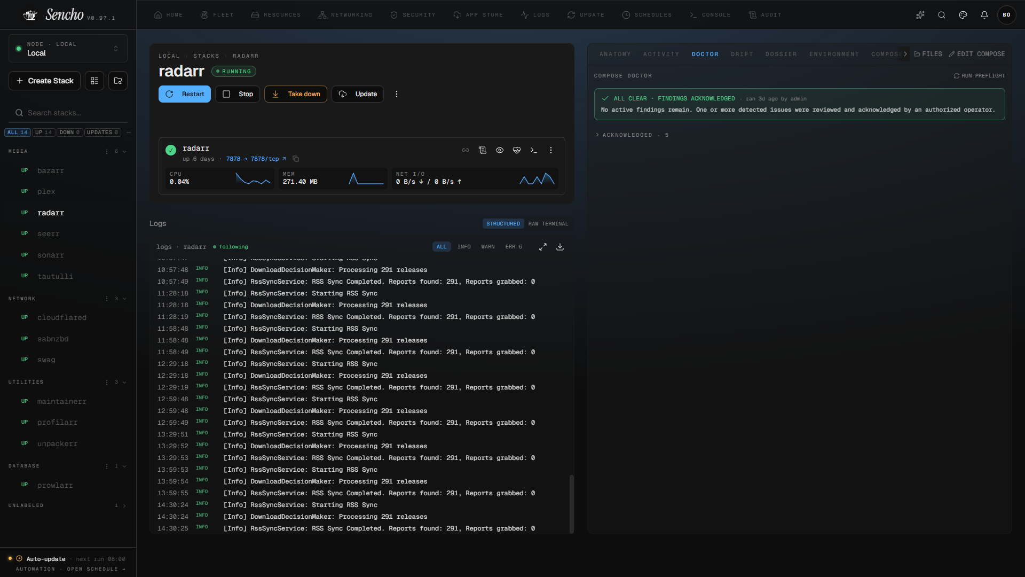Switch to the Environment tab

[x=834, y=54]
